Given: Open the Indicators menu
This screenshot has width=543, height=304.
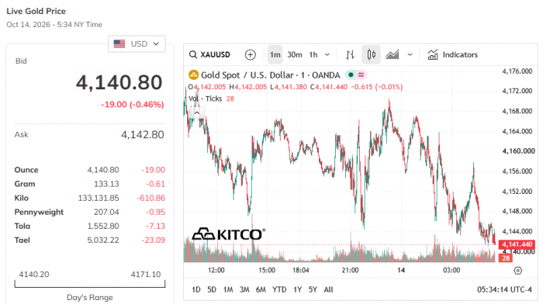Looking at the screenshot, I should pos(452,55).
